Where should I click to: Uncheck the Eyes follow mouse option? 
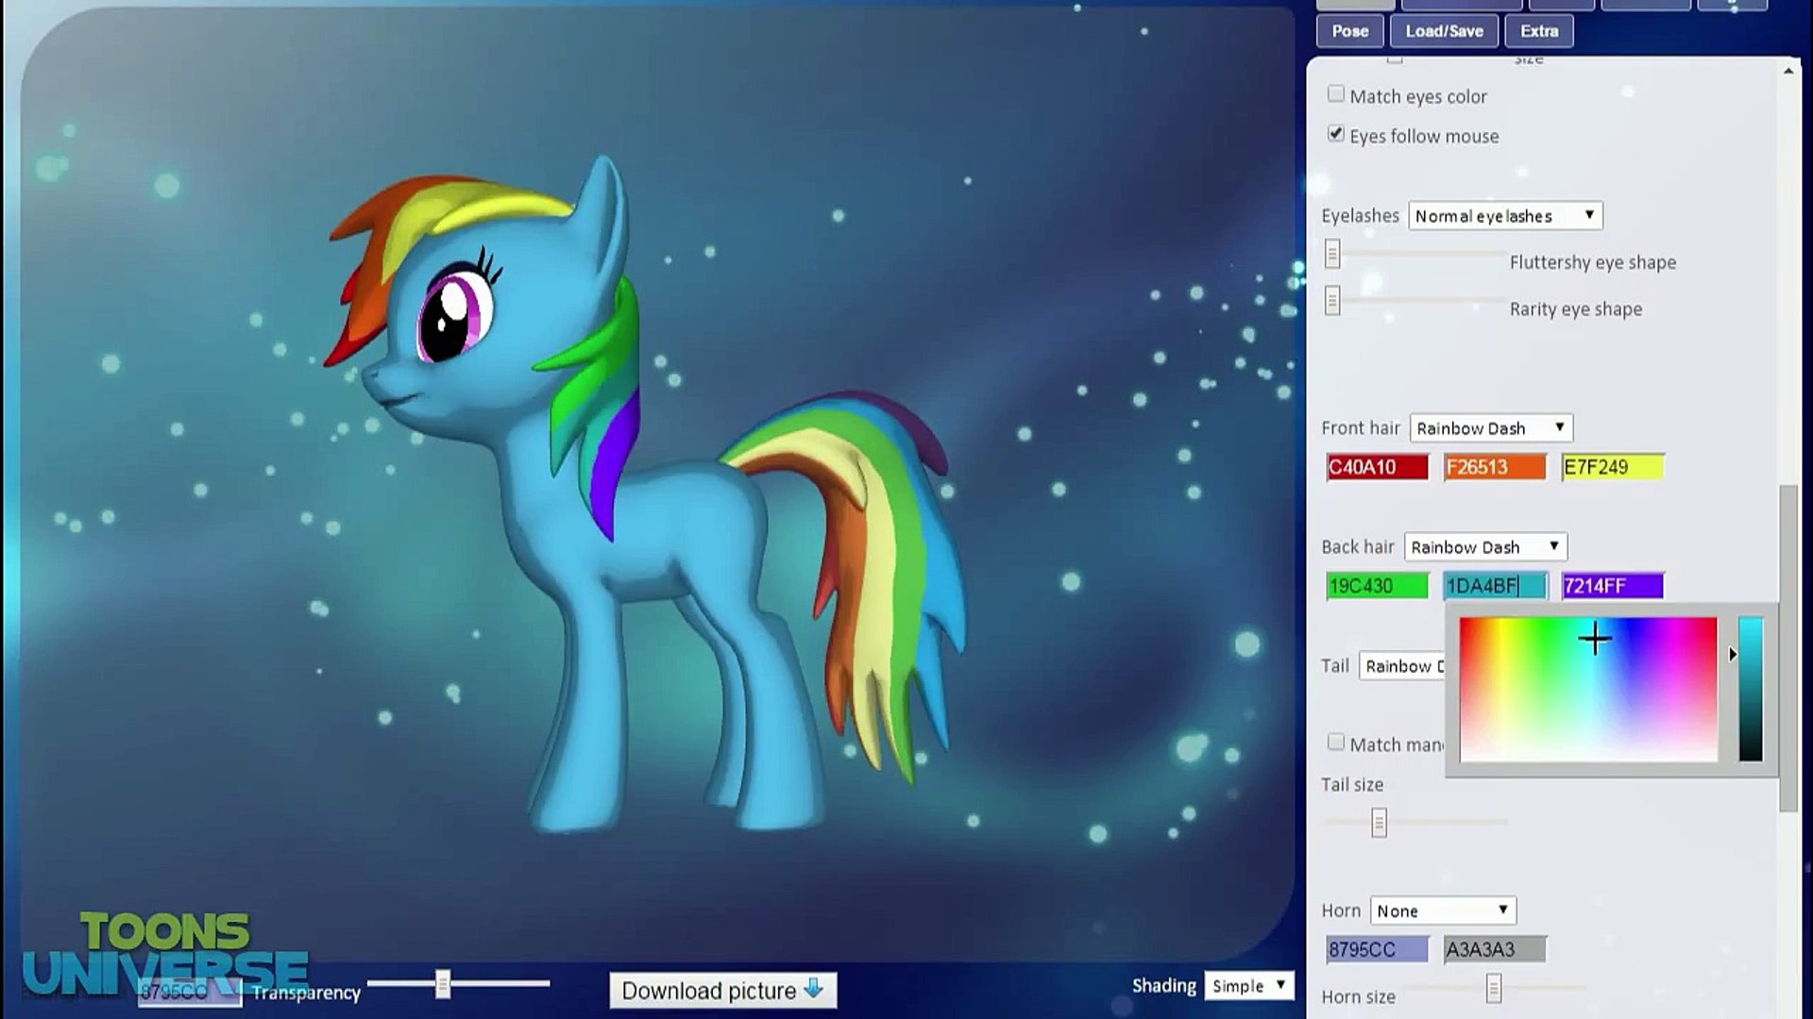click(1335, 134)
